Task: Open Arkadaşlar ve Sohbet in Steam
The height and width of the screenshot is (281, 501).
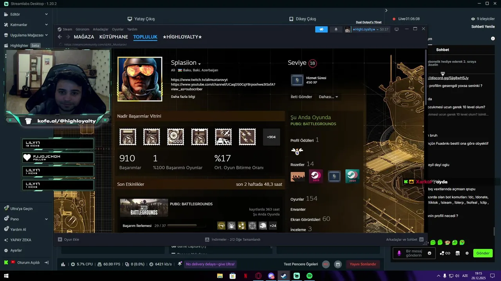Action: pyautogui.click(x=405, y=240)
